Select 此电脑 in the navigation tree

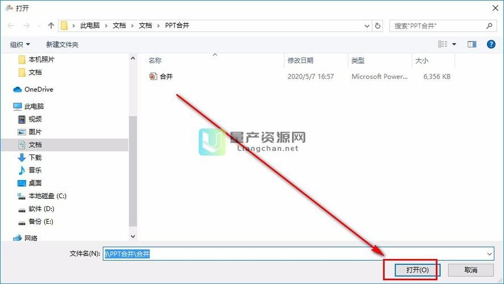point(28,106)
